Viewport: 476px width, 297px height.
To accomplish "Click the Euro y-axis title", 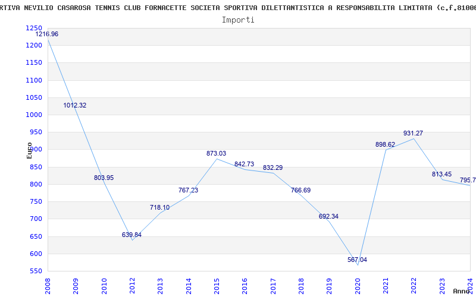I will (29, 151).
